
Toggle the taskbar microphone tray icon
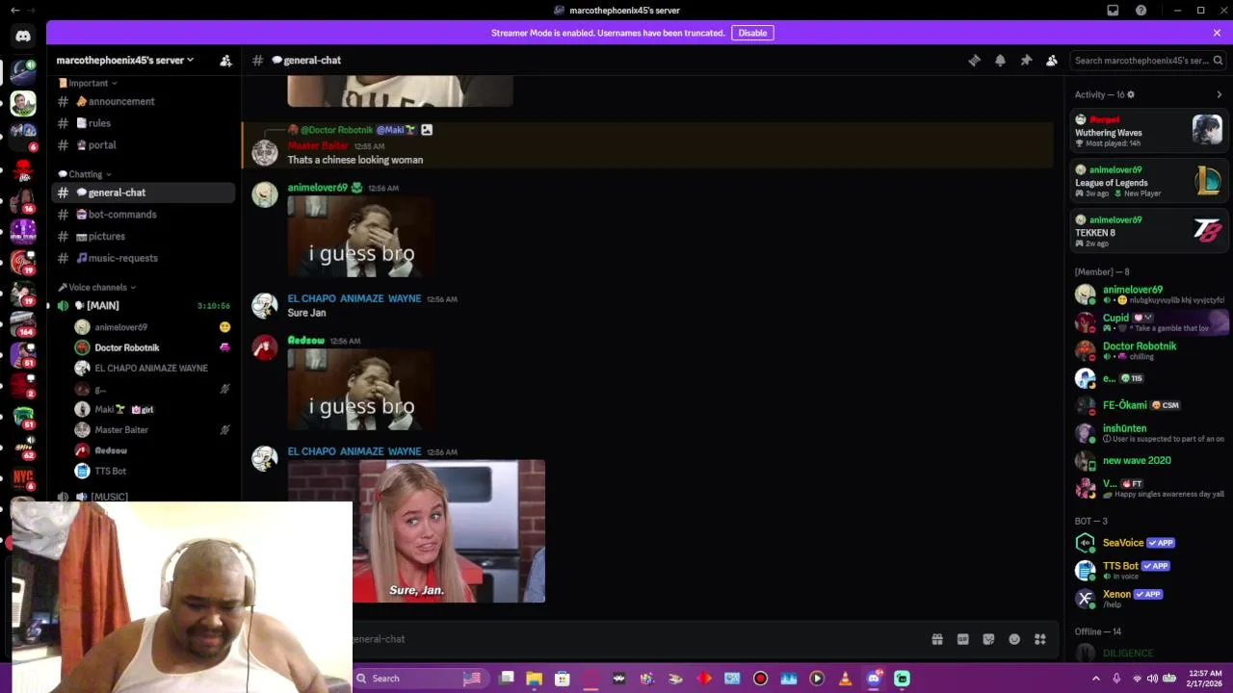(1116, 679)
